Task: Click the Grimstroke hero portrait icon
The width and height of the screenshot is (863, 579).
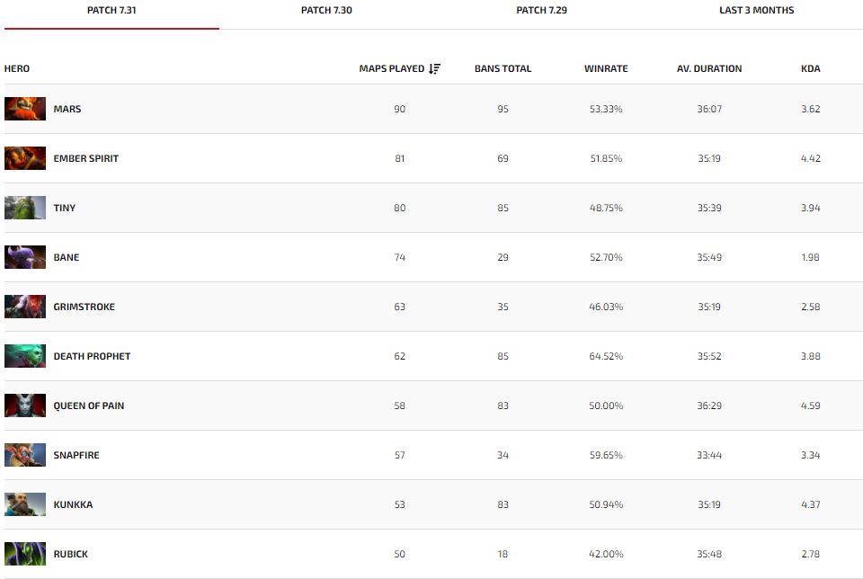Action: pos(25,307)
